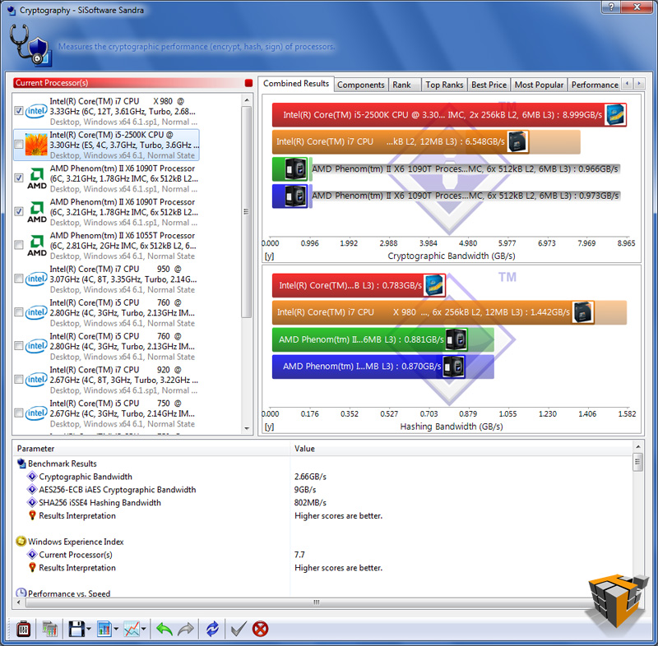
Task: Click the red cancel X icon
Action: click(x=260, y=629)
